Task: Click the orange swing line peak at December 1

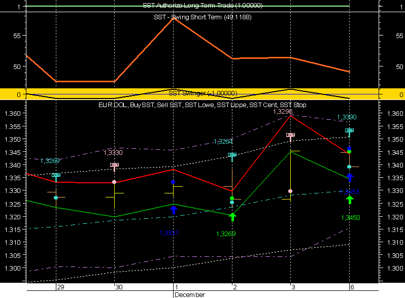Action: point(173,19)
